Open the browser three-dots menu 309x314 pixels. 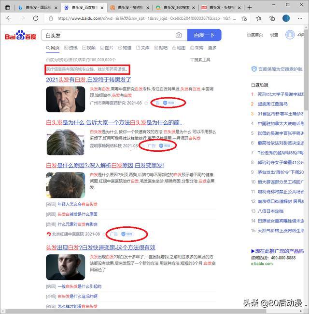tap(300, 18)
